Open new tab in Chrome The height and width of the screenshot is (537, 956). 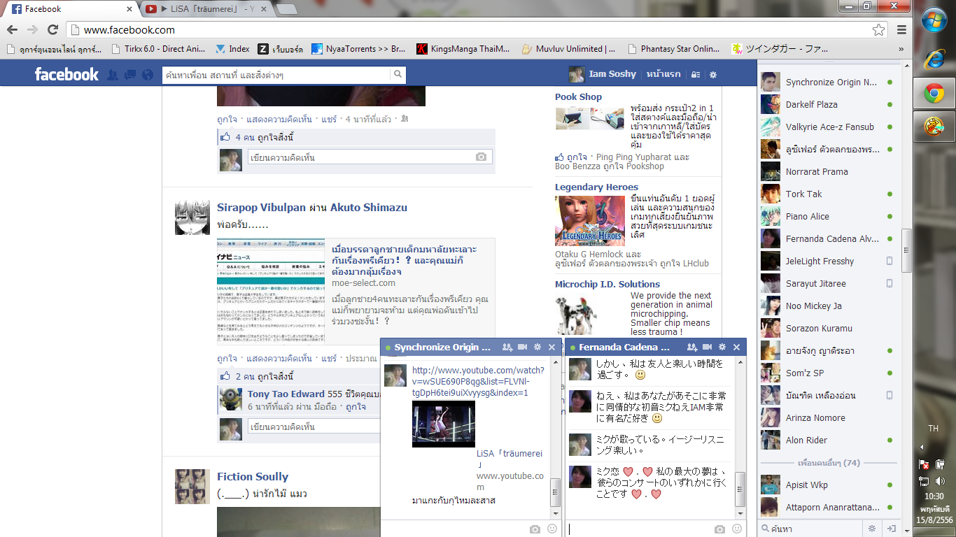point(286,9)
